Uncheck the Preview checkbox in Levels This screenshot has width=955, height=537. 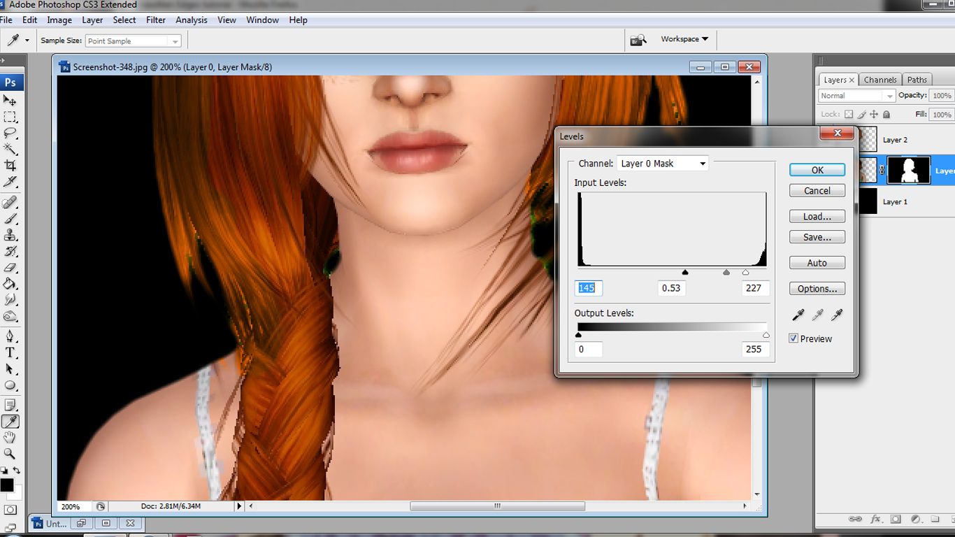click(x=794, y=338)
